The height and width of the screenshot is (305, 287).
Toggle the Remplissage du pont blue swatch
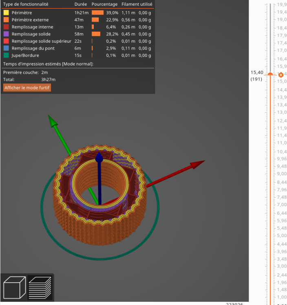(6, 48)
